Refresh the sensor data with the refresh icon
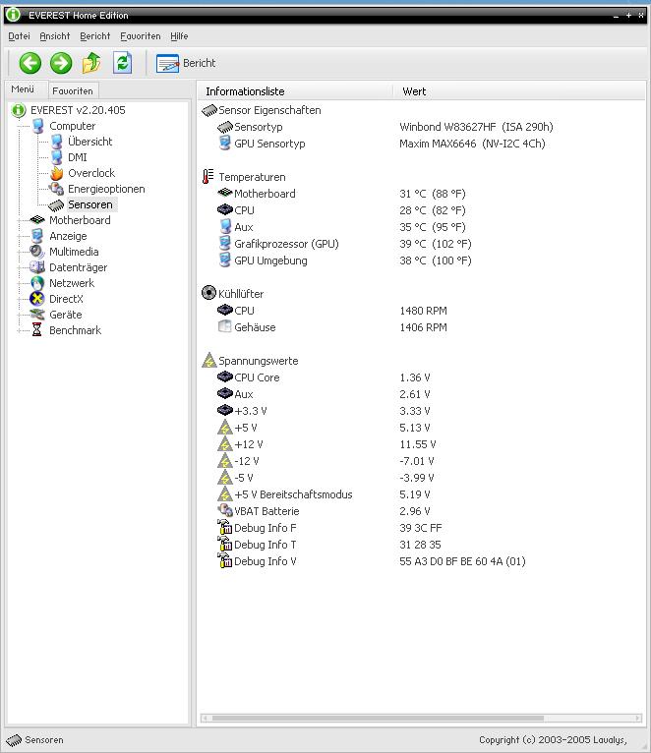This screenshot has height=753, width=651. (x=123, y=63)
